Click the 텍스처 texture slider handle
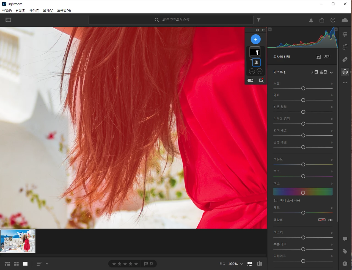Screen dimensions: 352x270 pos(303,238)
